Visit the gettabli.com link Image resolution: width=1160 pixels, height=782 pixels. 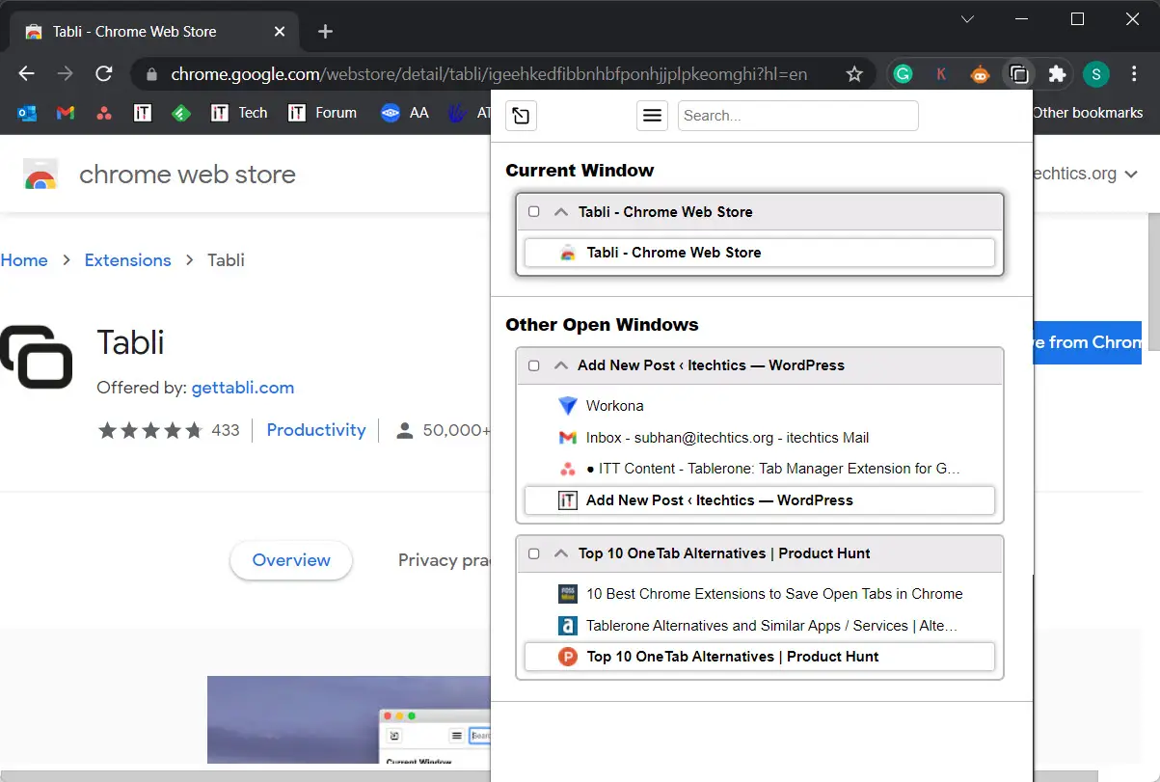[x=242, y=388]
